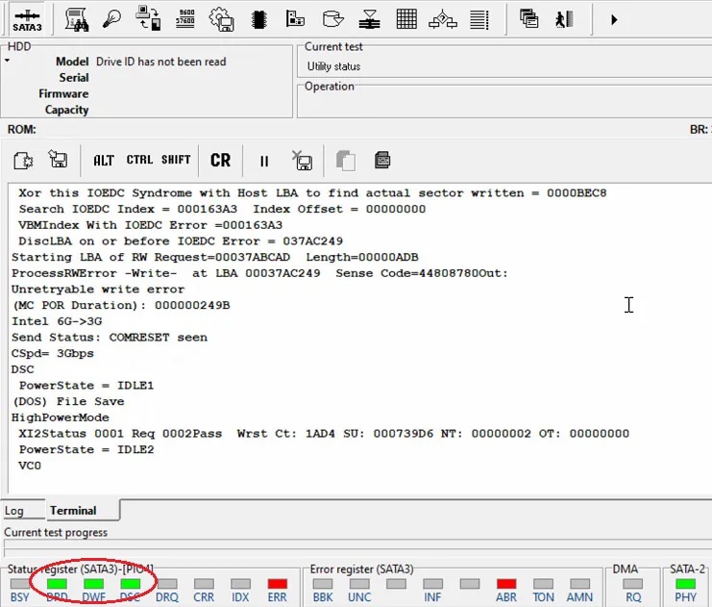712x607 pixels.
Task: Toggle the SHIFT modifier key
Action: click(176, 161)
